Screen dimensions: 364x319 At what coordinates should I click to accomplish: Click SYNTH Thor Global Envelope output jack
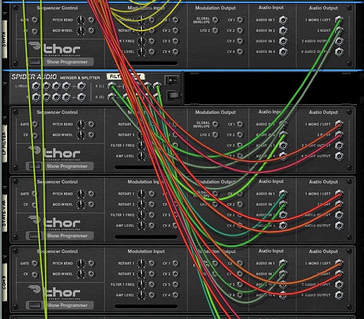point(215,20)
